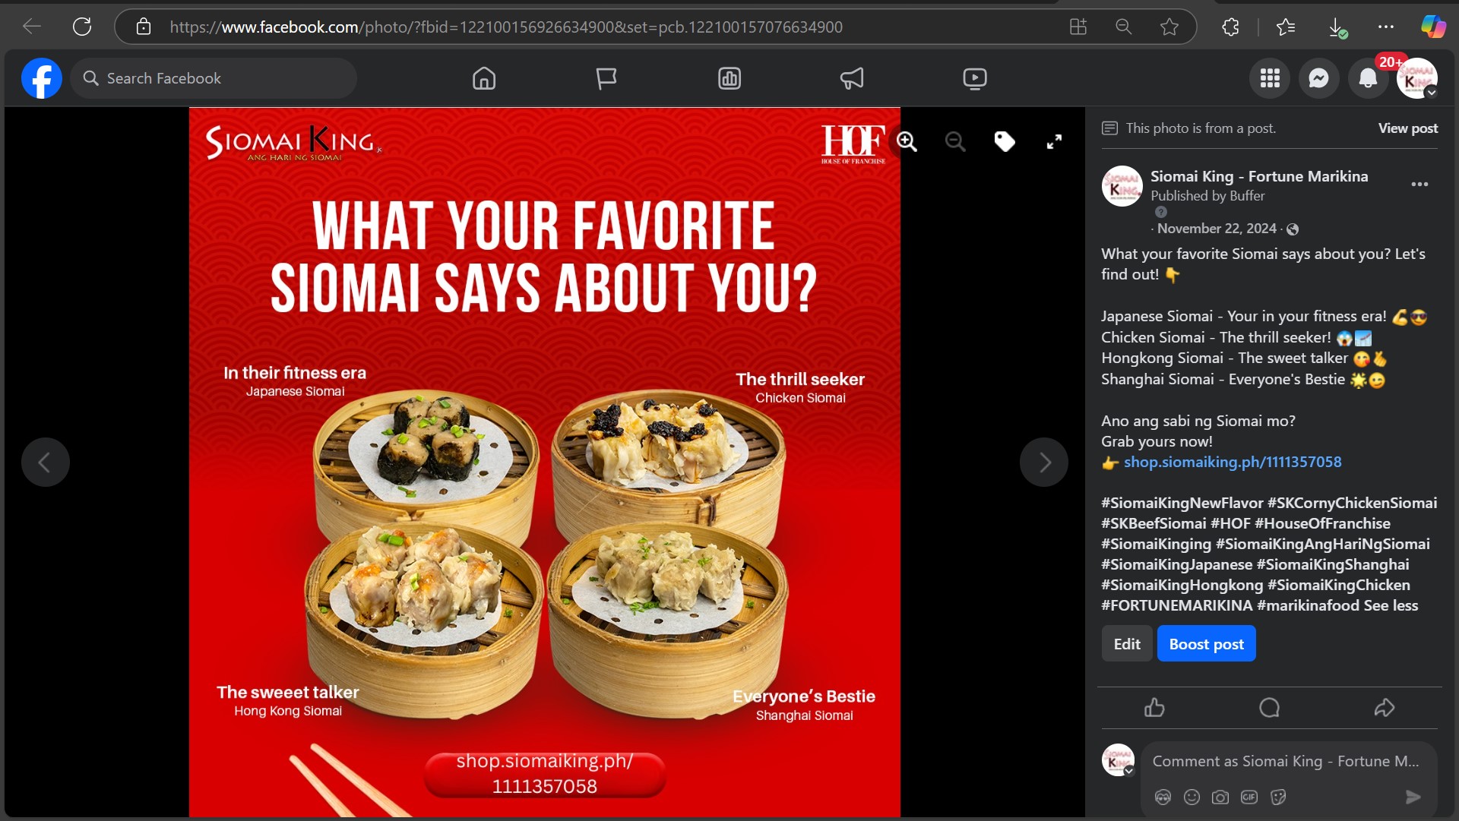Like the photo with thumbs-up icon

(1154, 708)
